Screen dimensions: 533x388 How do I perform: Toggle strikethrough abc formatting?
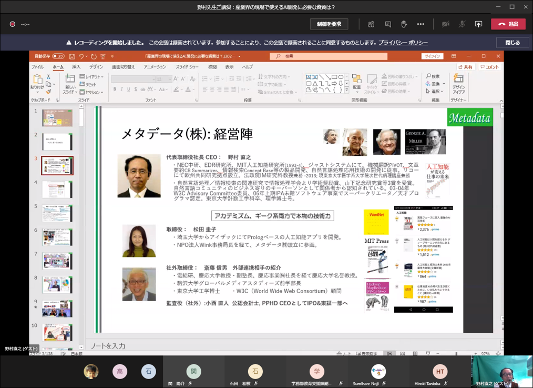[143, 89]
